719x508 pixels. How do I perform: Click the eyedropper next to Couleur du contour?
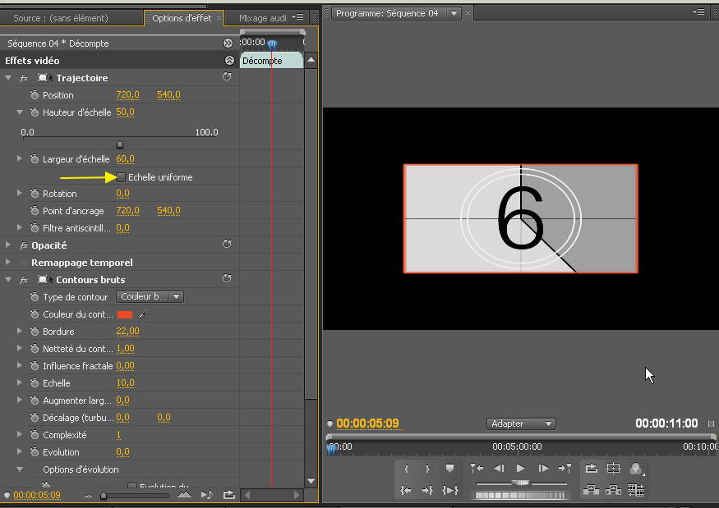143,314
